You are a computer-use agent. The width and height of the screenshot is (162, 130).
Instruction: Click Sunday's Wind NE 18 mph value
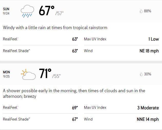point(149,51)
